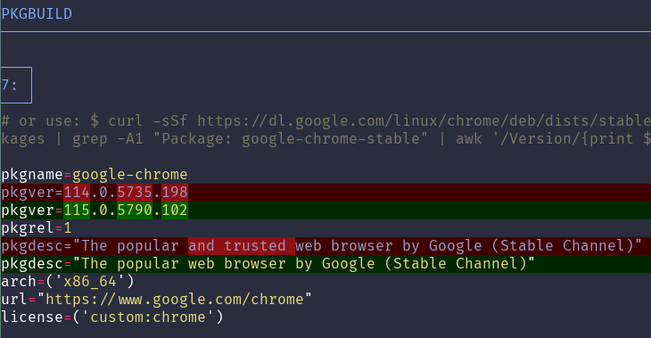651x338 pixels.
Task: Click the pkgname google-chrome value
Action: click(130, 175)
